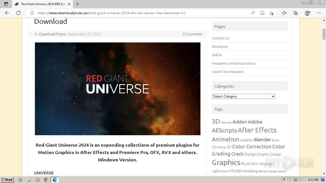Open the Collections icon
The image size is (326, 183).
coord(295,13)
